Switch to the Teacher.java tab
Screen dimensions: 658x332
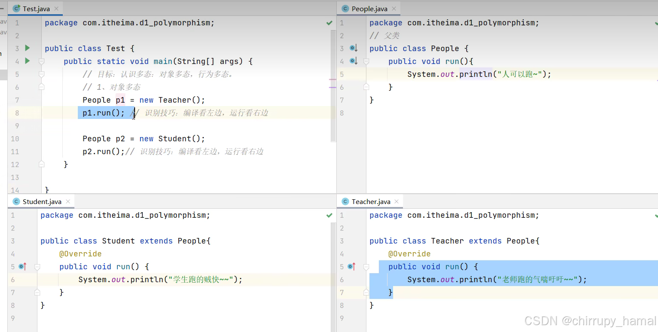click(371, 201)
